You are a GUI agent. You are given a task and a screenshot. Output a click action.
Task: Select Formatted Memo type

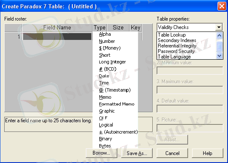[117, 104]
